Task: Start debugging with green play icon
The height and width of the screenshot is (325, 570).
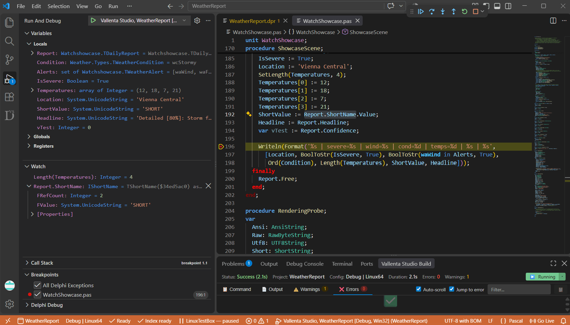Action: (93, 21)
